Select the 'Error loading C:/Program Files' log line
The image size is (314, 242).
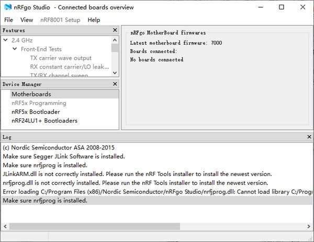click(157, 192)
